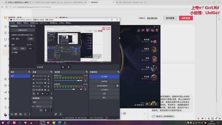Go back in the browser

pyautogui.click(x=2, y=7)
